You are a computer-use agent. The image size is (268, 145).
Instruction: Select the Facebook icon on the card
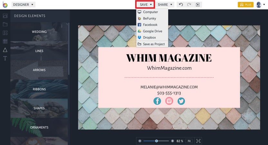click(x=157, y=101)
